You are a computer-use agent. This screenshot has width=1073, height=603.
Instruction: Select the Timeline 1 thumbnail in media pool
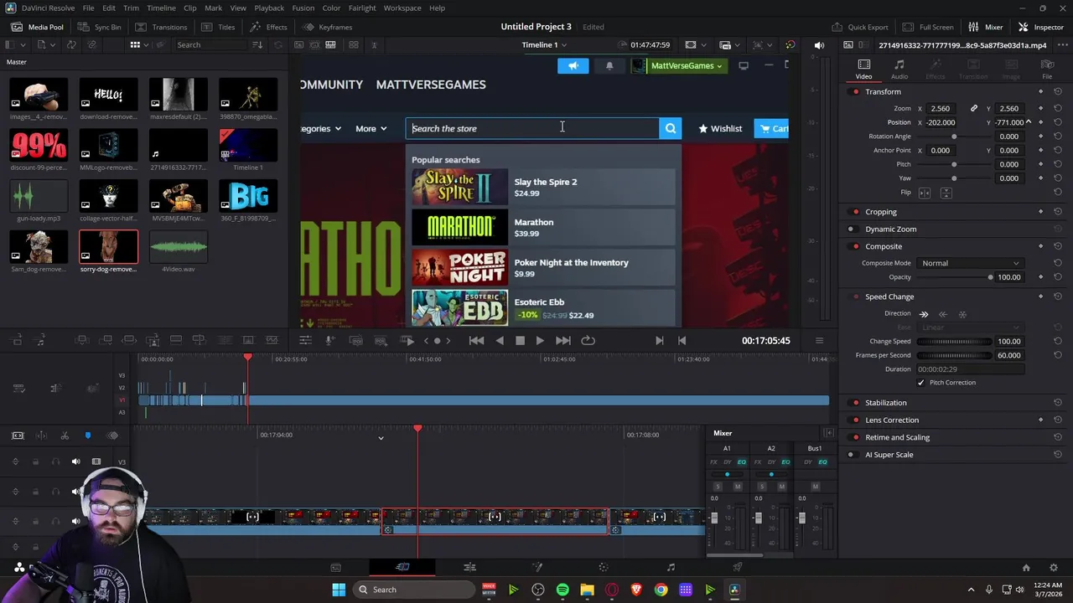pyautogui.click(x=248, y=144)
